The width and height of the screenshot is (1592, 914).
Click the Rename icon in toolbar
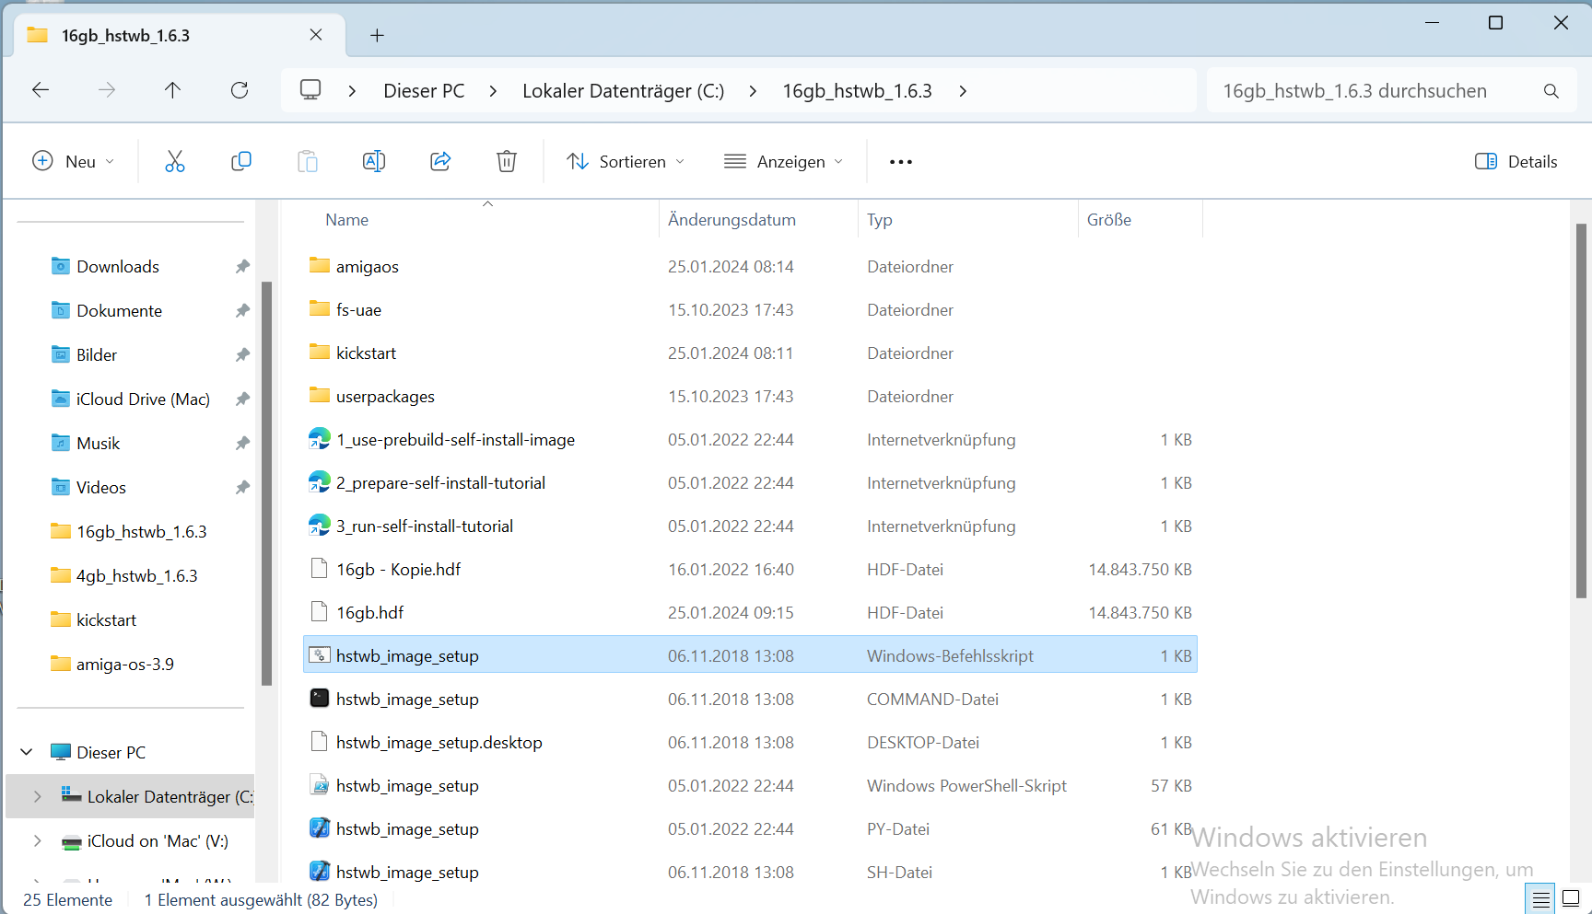pyautogui.click(x=374, y=162)
